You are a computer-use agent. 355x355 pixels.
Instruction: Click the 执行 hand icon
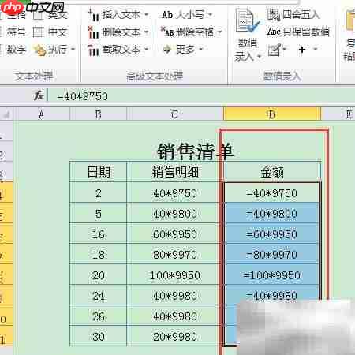pyautogui.click(x=40, y=50)
